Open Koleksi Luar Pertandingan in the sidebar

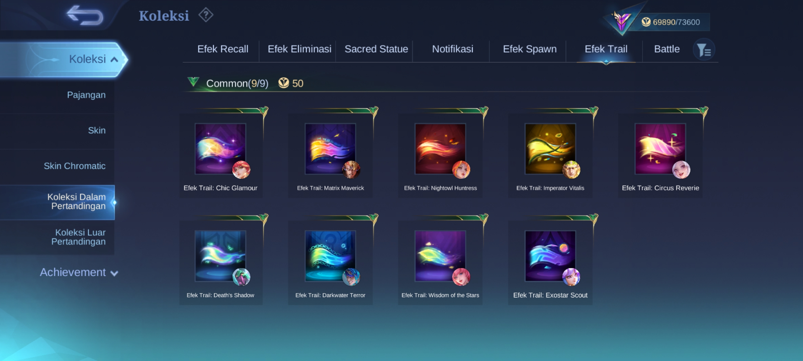pyautogui.click(x=78, y=237)
